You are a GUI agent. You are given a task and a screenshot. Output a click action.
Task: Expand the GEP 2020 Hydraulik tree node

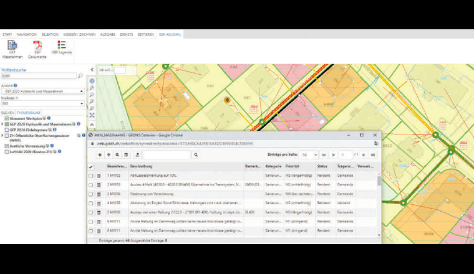pos(2,124)
